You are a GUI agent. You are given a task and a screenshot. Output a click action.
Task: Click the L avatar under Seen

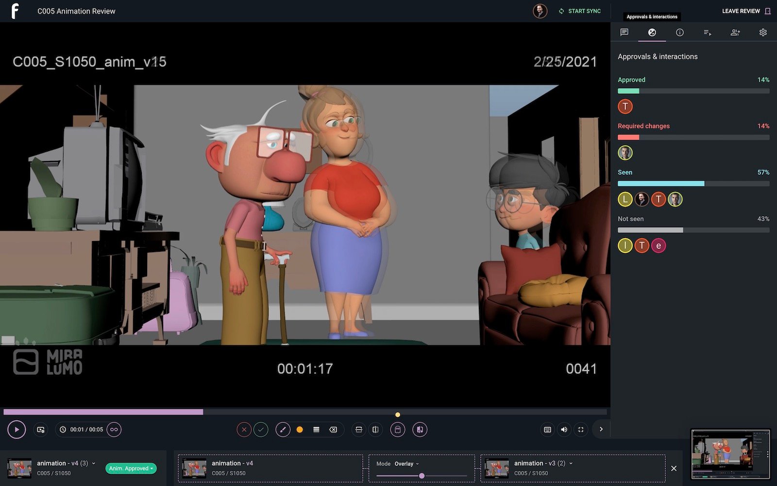click(x=625, y=199)
